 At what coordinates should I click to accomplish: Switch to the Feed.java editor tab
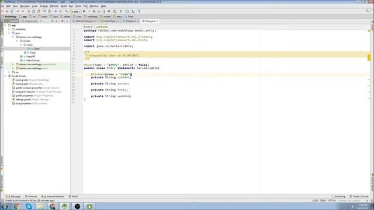[x=131, y=21]
